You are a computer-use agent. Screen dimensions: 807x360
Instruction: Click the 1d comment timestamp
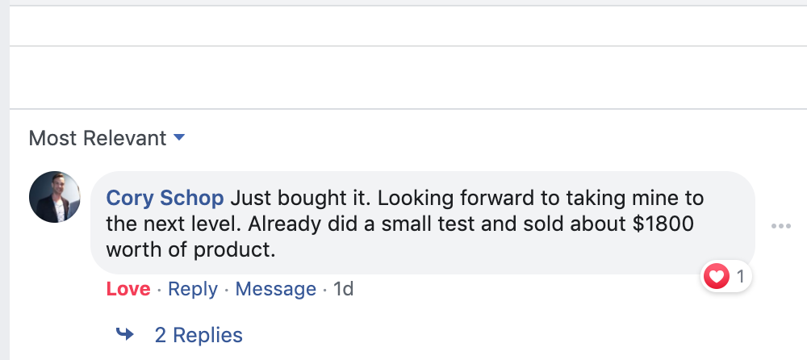tap(344, 289)
